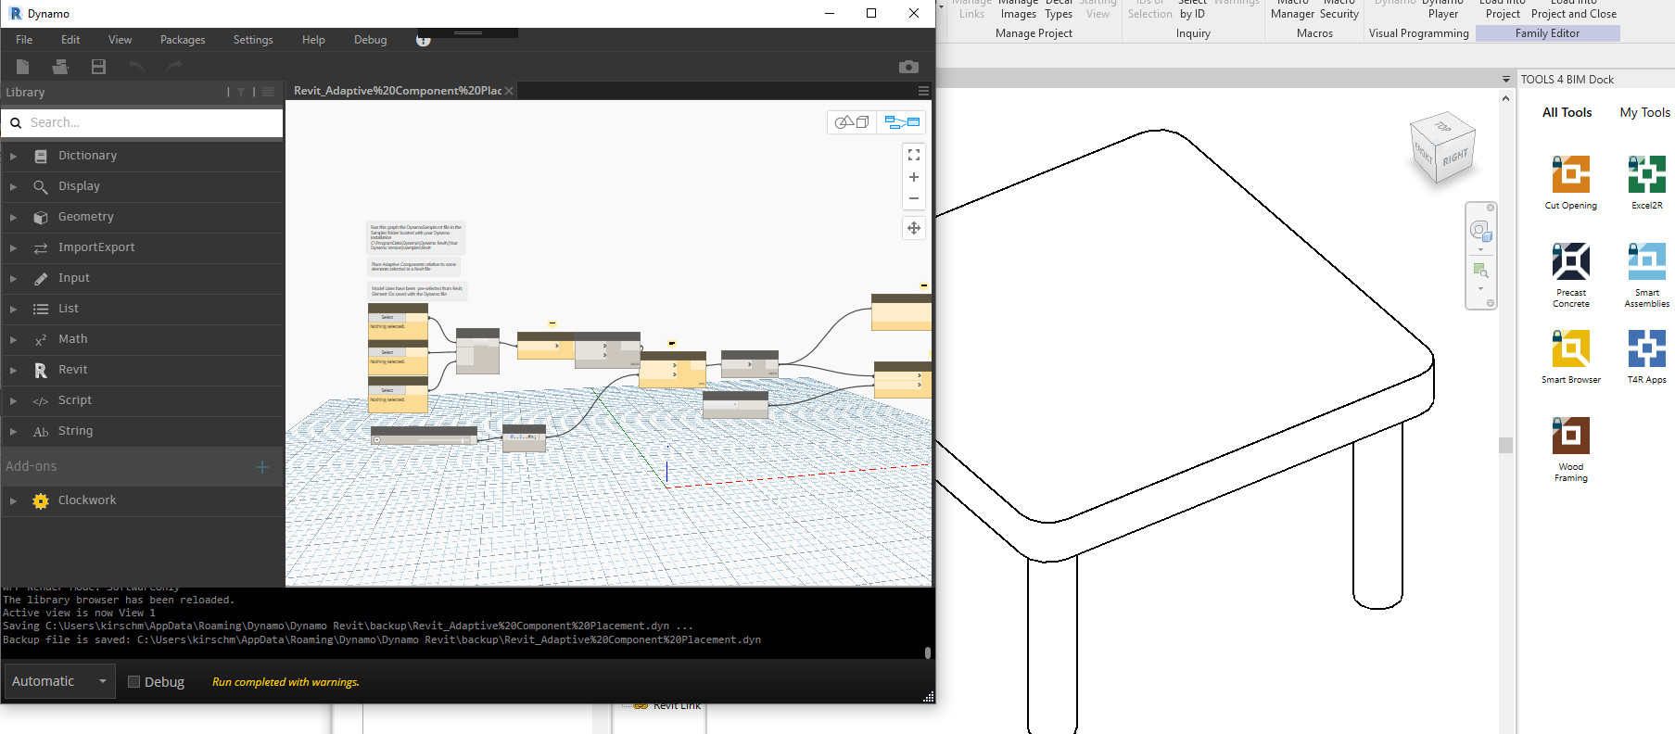Open Wood Framing tool in the dock
1675x734 pixels.
click(1571, 449)
